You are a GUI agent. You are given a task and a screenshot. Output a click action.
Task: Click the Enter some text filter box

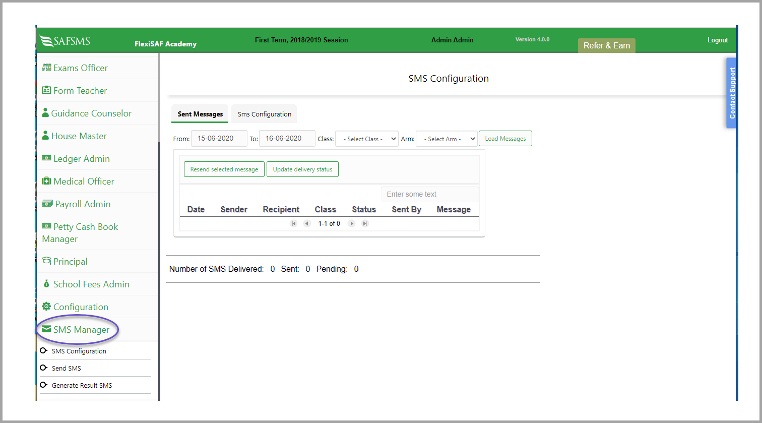430,194
